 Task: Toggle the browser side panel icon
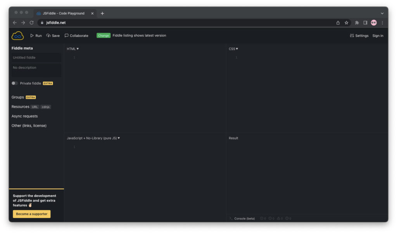[x=365, y=22]
